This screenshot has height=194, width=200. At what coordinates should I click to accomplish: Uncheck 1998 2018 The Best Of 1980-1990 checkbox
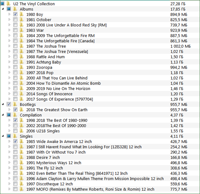[x=15, y=120]
